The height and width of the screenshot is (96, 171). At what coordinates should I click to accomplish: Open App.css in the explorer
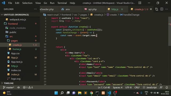click(x=15, y=53)
